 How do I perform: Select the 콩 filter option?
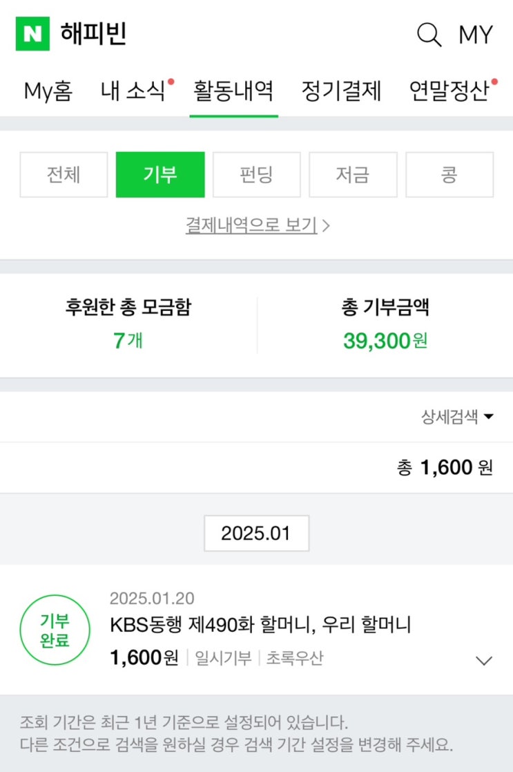[x=449, y=175]
